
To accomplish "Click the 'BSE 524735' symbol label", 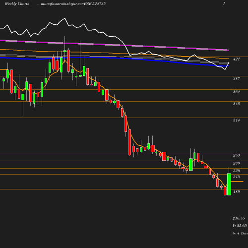I will point(95,4).
